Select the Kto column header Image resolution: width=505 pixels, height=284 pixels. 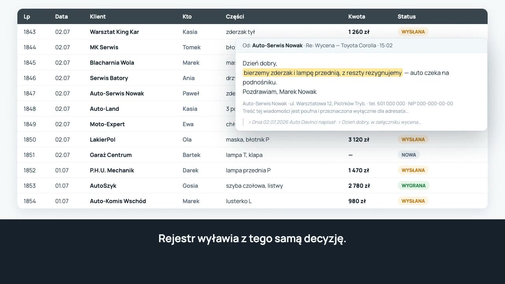(187, 17)
